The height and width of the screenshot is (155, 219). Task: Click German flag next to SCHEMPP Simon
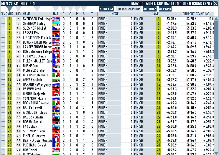pyautogui.click(x=56, y=131)
